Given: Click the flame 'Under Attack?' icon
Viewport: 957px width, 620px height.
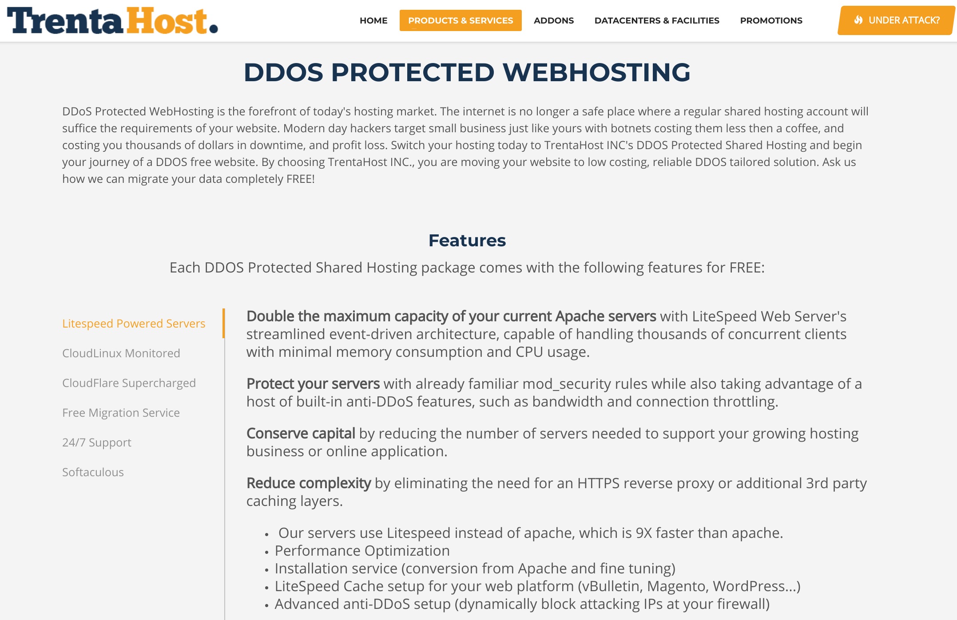Looking at the screenshot, I should click(x=857, y=20).
